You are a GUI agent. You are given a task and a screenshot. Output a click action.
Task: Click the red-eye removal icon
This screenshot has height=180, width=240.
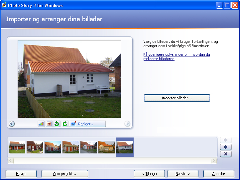[49, 124]
